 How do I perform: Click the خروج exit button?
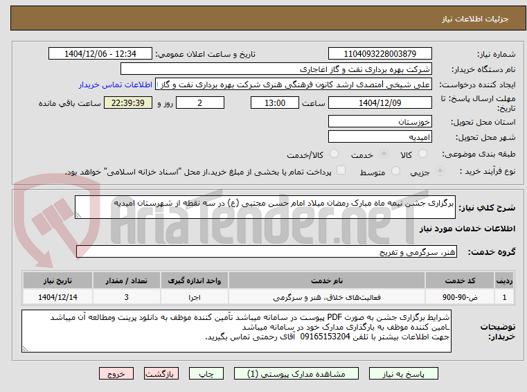point(116,373)
